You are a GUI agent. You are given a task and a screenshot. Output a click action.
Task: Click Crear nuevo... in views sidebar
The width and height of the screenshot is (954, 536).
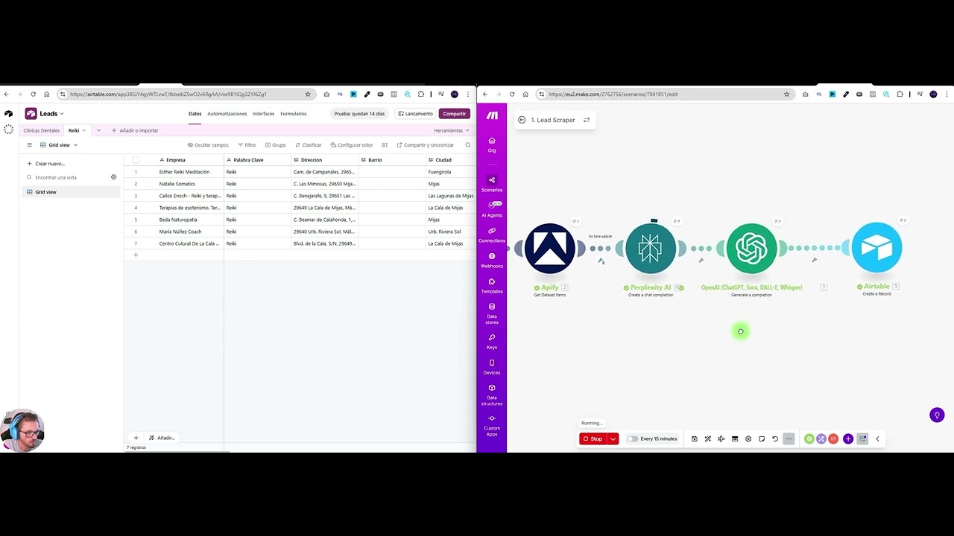46,164
